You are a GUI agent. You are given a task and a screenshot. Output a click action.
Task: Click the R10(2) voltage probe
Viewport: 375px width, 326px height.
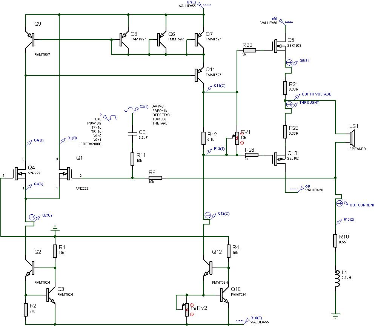(x=338, y=223)
